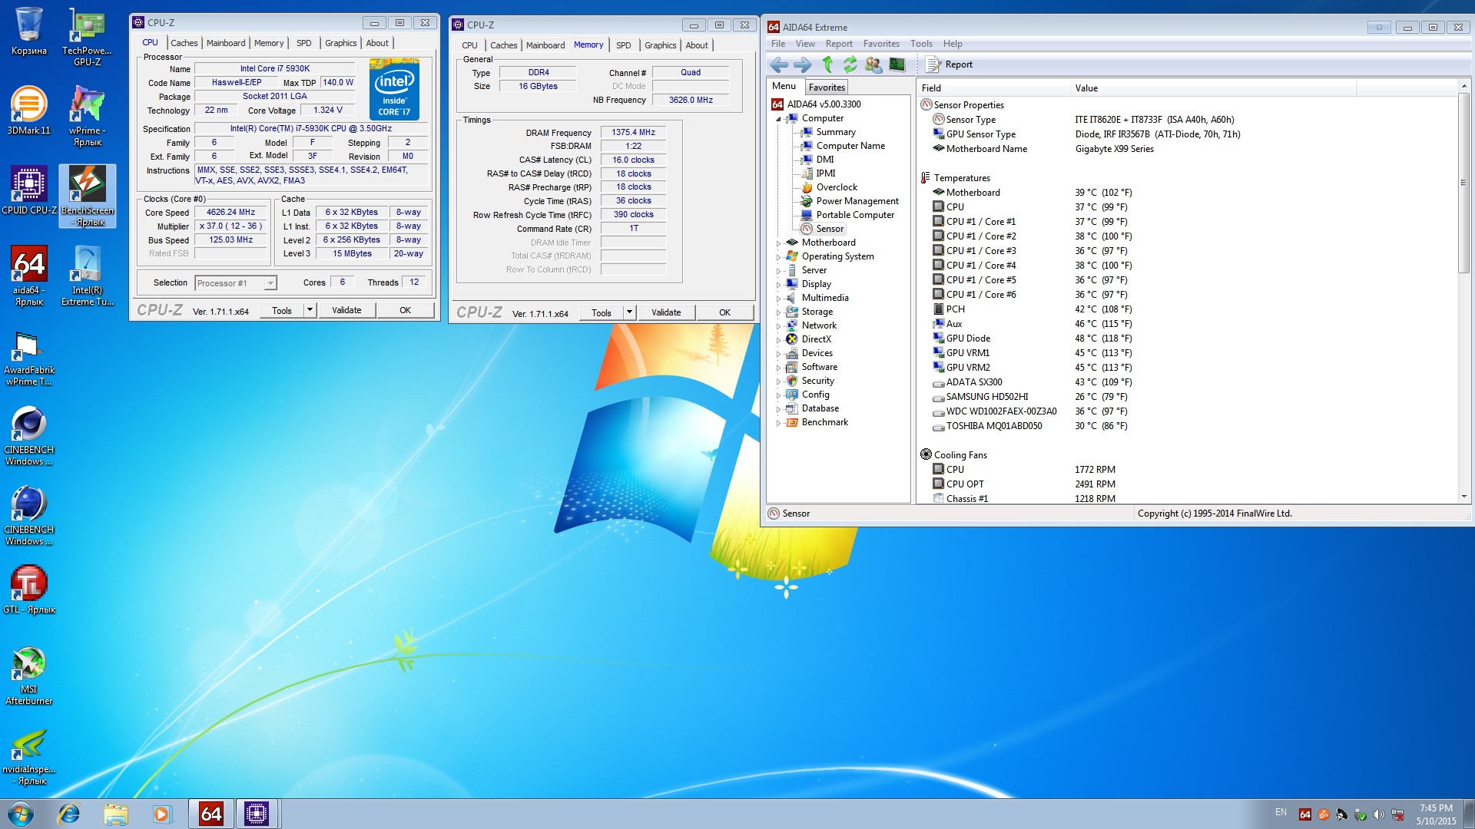The image size is (1475, 829).
Task: Open MSI Afterburner desktop icon
Action: (28, 675)
